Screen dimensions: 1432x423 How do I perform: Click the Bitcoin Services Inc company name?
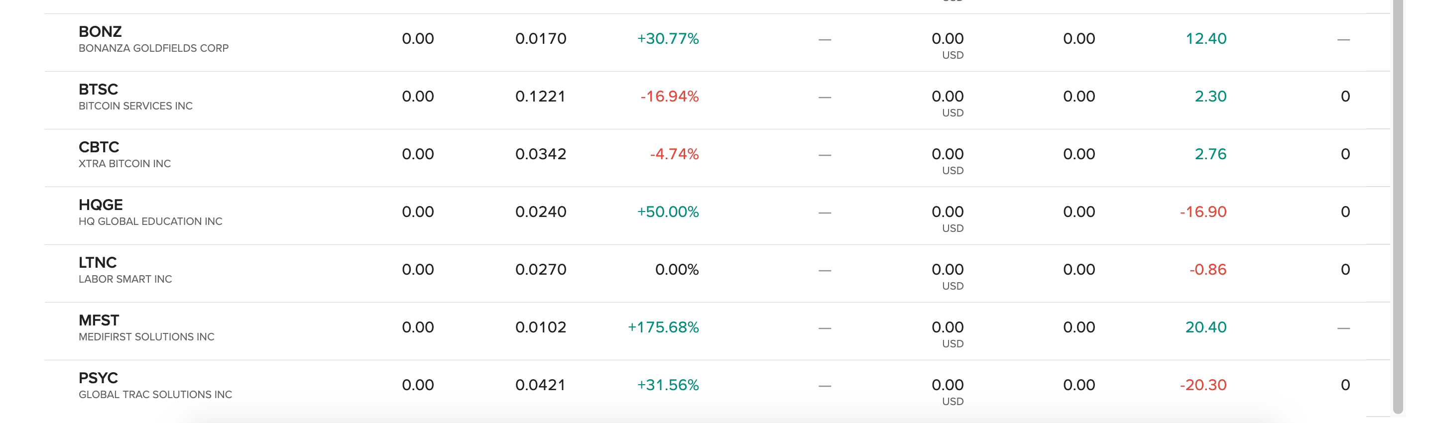[x=135, y=106]
